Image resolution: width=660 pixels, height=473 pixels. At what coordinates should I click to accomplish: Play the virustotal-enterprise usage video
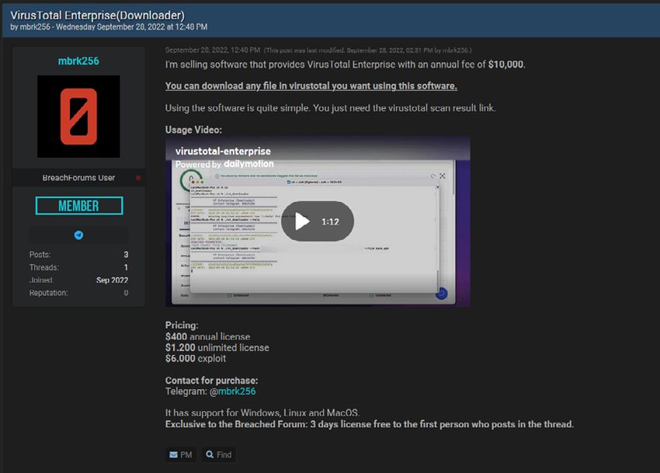[318, 221]
